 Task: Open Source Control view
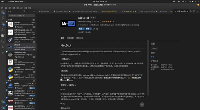point(3,23)
